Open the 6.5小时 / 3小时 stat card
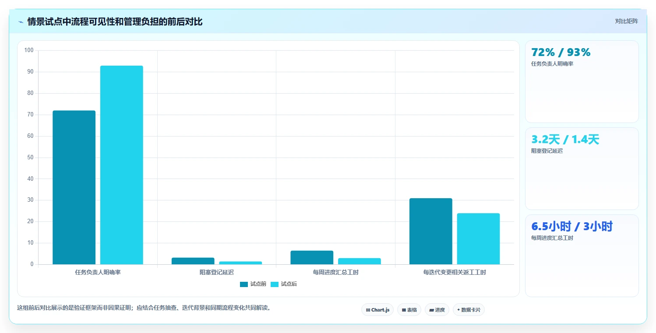 (582, 256)
